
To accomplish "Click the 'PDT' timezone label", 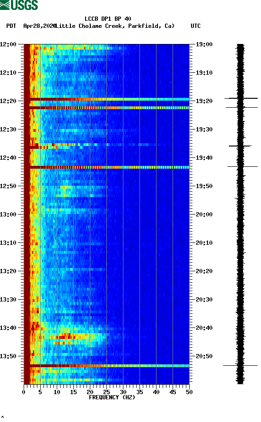I will point(11,26).
